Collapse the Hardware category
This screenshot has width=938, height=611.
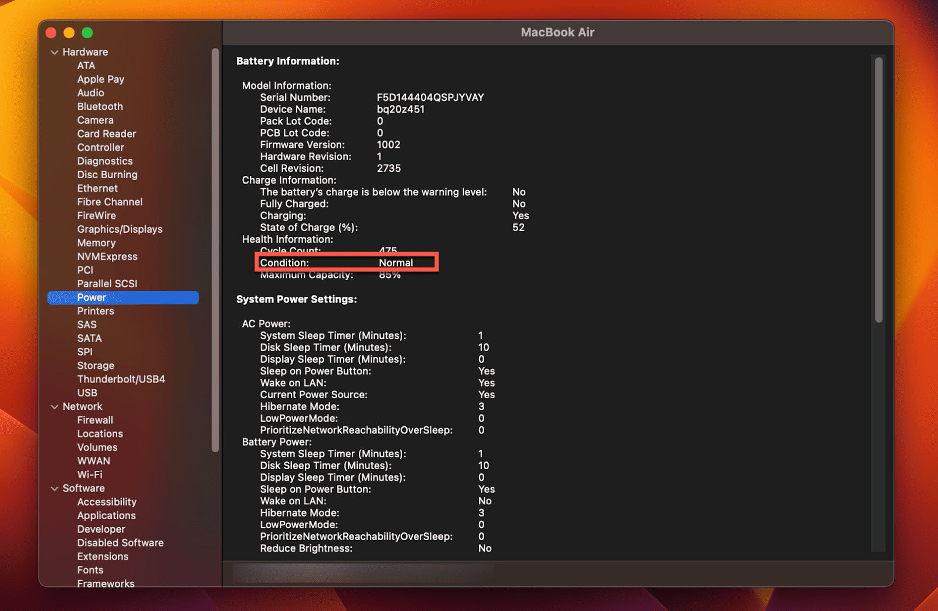tap(55, 52)
